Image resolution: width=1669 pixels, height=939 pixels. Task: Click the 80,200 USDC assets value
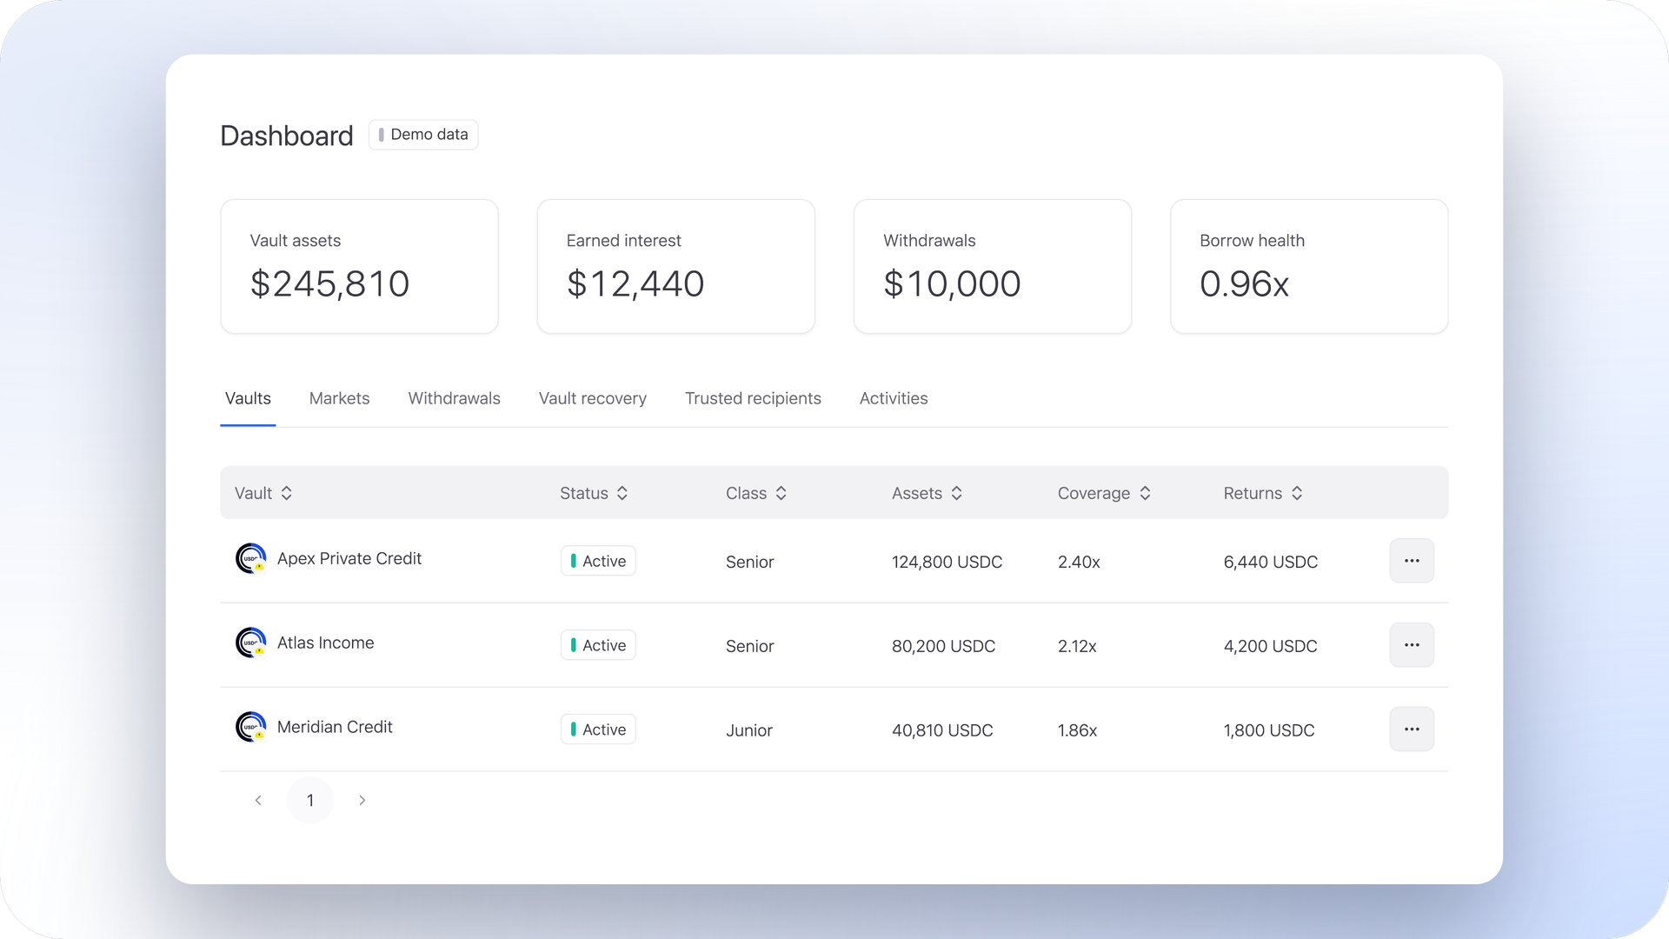944,646
